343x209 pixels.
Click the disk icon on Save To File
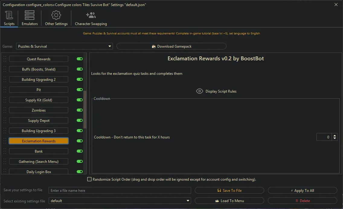219,190
